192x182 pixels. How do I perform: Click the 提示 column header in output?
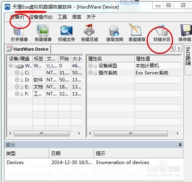[x=138, y=154]
